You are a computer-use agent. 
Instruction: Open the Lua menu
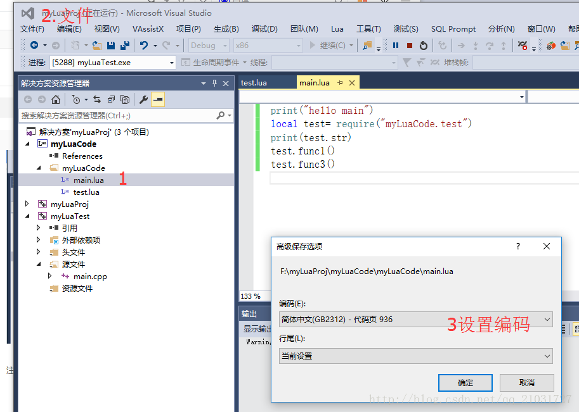pos(337,29)
